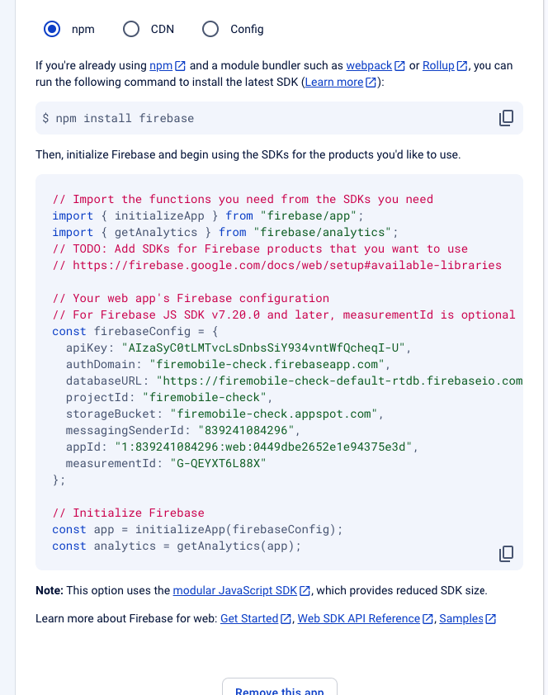
Task: Click the apiKey value in code block
Action: point(263,347)
